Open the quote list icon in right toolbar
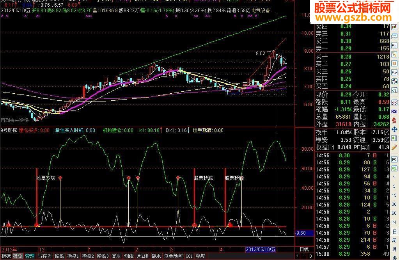 point(394,36)
